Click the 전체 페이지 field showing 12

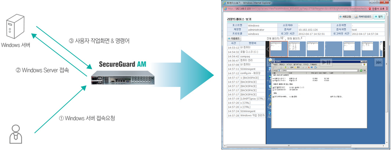[x=282, y=38]
